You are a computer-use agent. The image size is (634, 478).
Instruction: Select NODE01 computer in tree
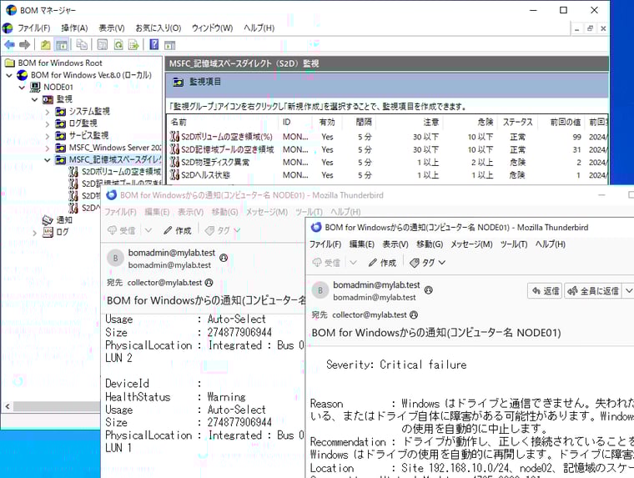click(x=58, y=87)
